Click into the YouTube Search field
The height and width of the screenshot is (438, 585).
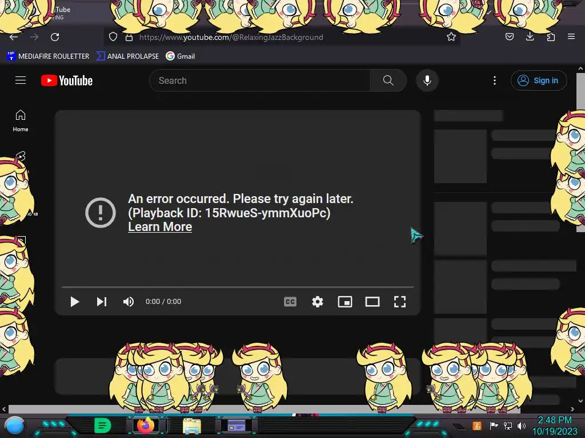tap(260, 80)
